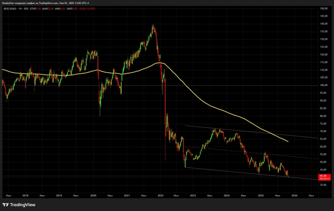Click the 65,00 price axis label

[x=323, y=139]
